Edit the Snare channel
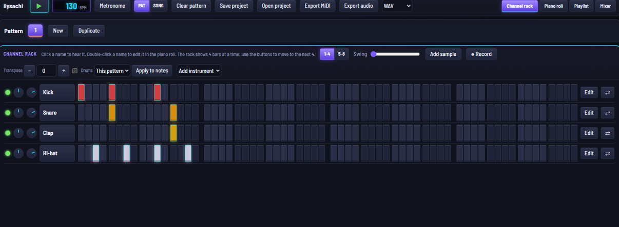Viewport: 619px width, 227px height. [x=589, y=113]
